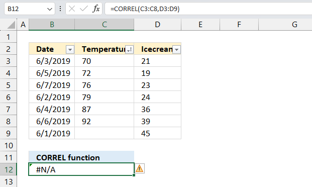Screen dimensions: 312x187
Task: Select column A header
Action: point(23,25)
